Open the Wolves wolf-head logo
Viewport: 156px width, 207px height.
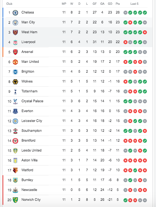click(x=15, y=82)
